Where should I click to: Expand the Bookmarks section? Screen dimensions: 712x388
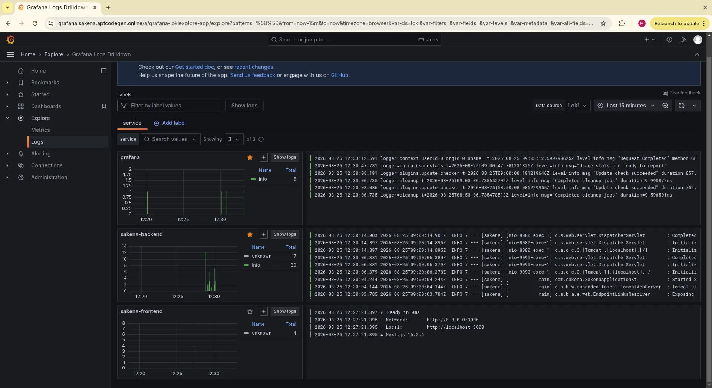(7, 83)
